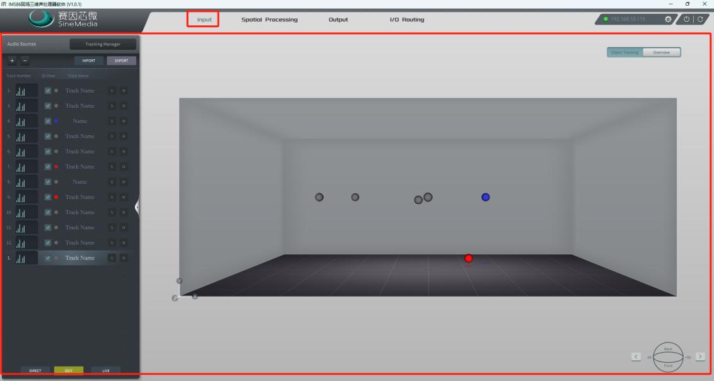Viewport: 714px width, 381px height.
Task: Click the refresh icon in top bar
Action: point(700,19)
